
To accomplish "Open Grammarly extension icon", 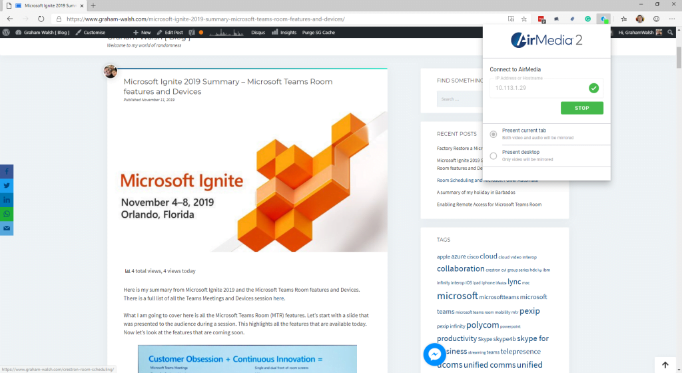I will [587, 19].
